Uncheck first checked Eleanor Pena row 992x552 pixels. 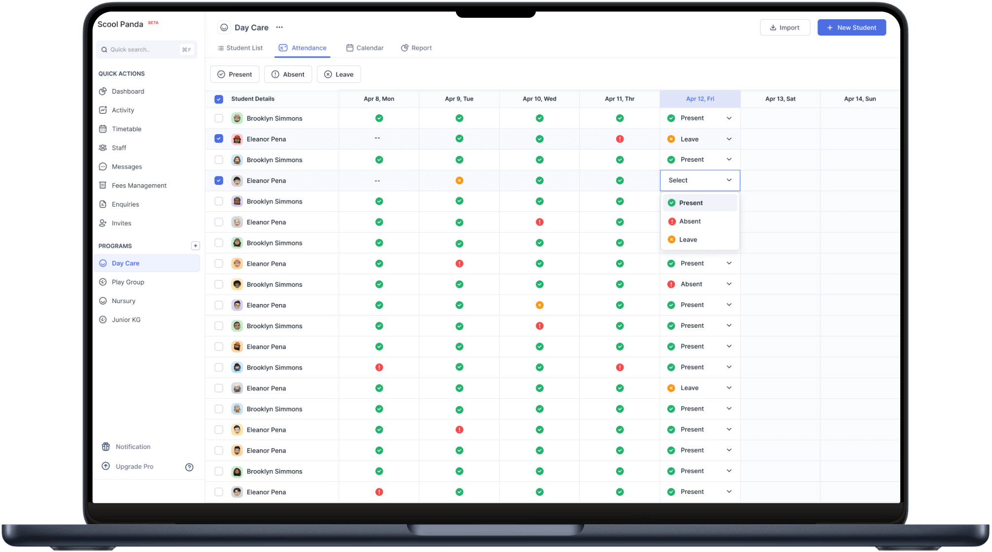pyautogui.click(x=219, y=139)
